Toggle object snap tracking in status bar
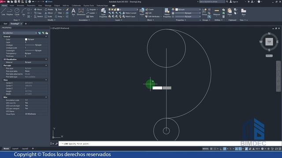This screenshot has height=158, width=282. [237, 149]
